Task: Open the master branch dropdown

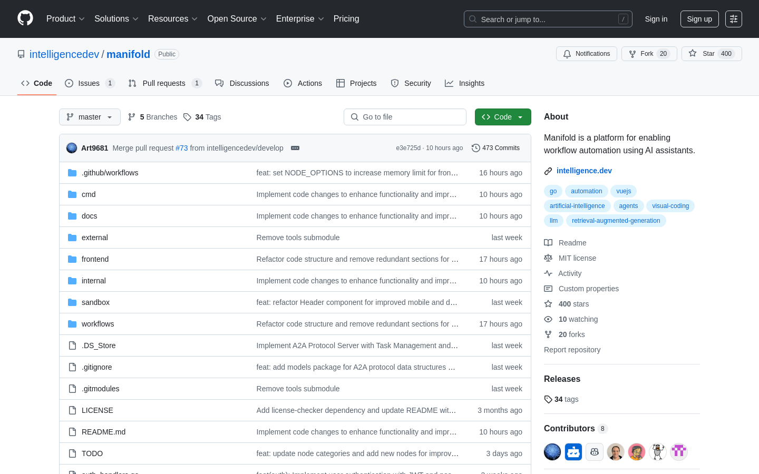Action: (90, 117)
